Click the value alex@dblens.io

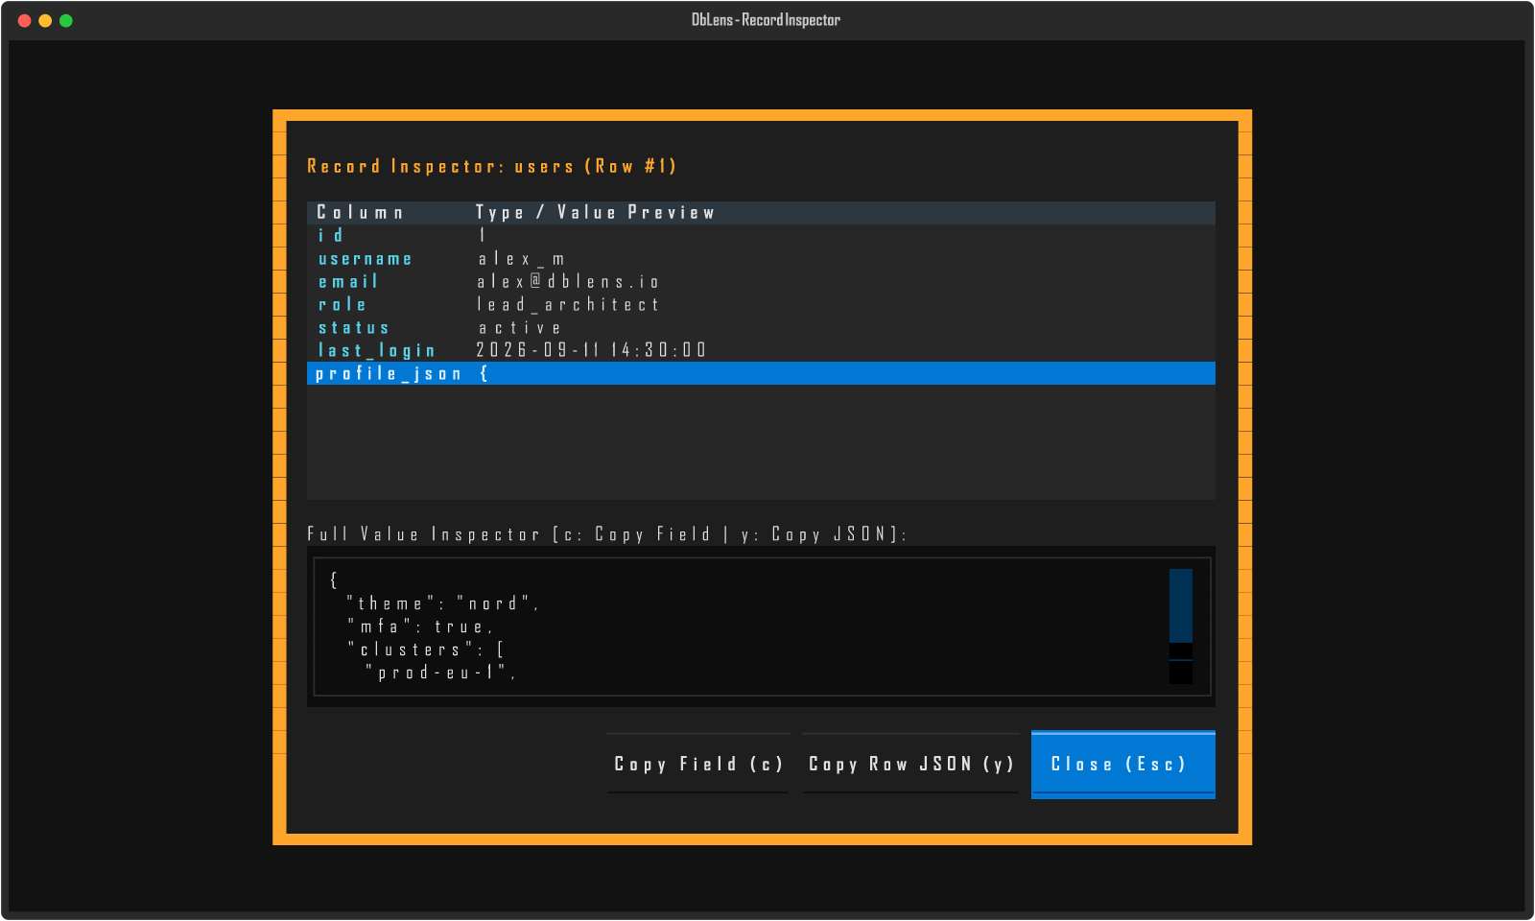coord(568,281)
